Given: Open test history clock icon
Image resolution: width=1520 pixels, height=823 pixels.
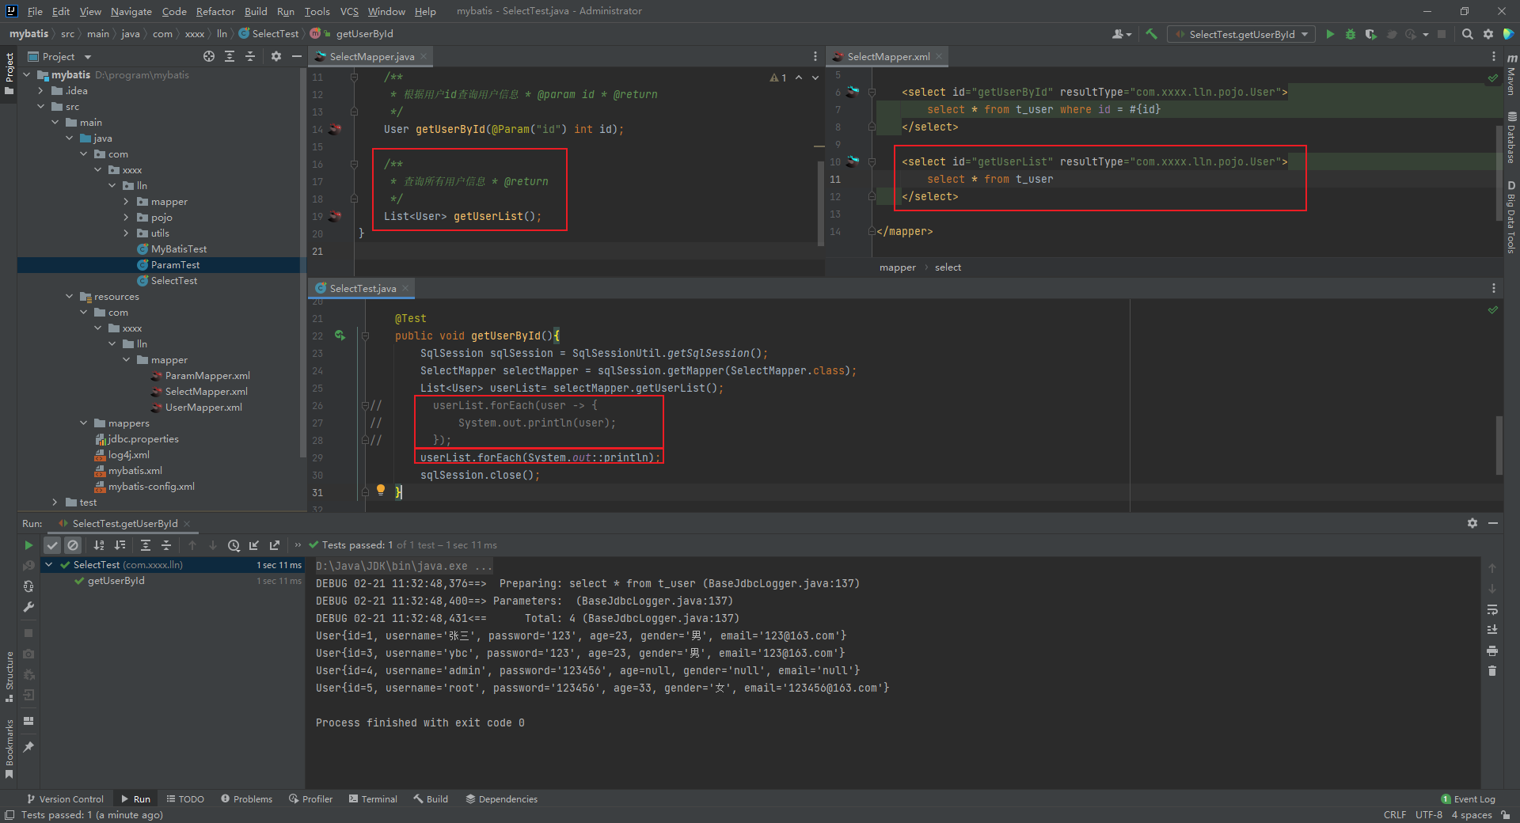Looking at the screenshot, I should click(234, 545).
